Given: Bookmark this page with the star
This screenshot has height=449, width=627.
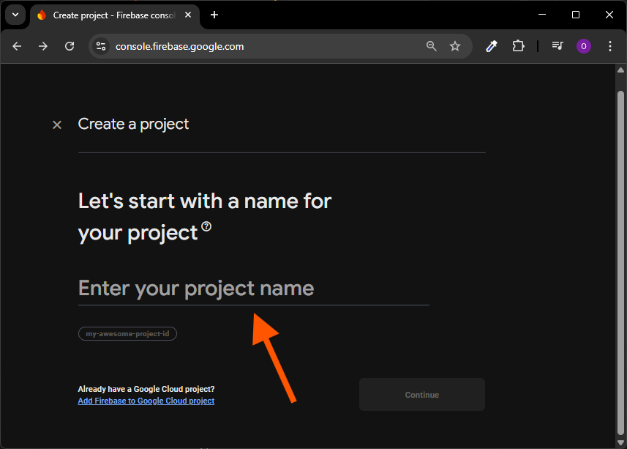Looking at the screenshot, I should pos(454,46).
